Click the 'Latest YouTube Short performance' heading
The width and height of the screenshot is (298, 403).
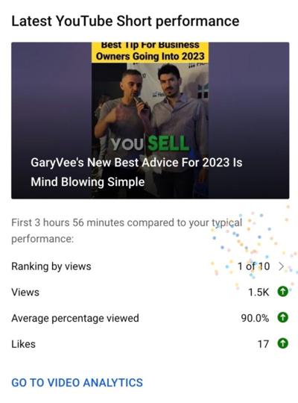point(125,21)
